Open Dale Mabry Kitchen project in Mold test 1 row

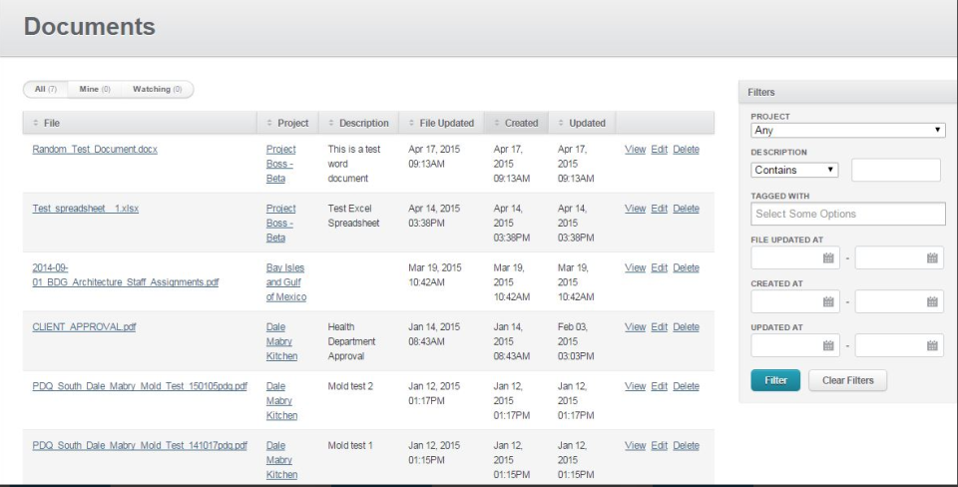281,460
